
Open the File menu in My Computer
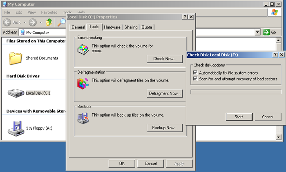(7, 12)
